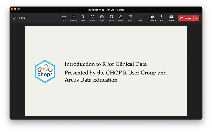Mute the Mic
212x132 pixels.
point(162,18)
